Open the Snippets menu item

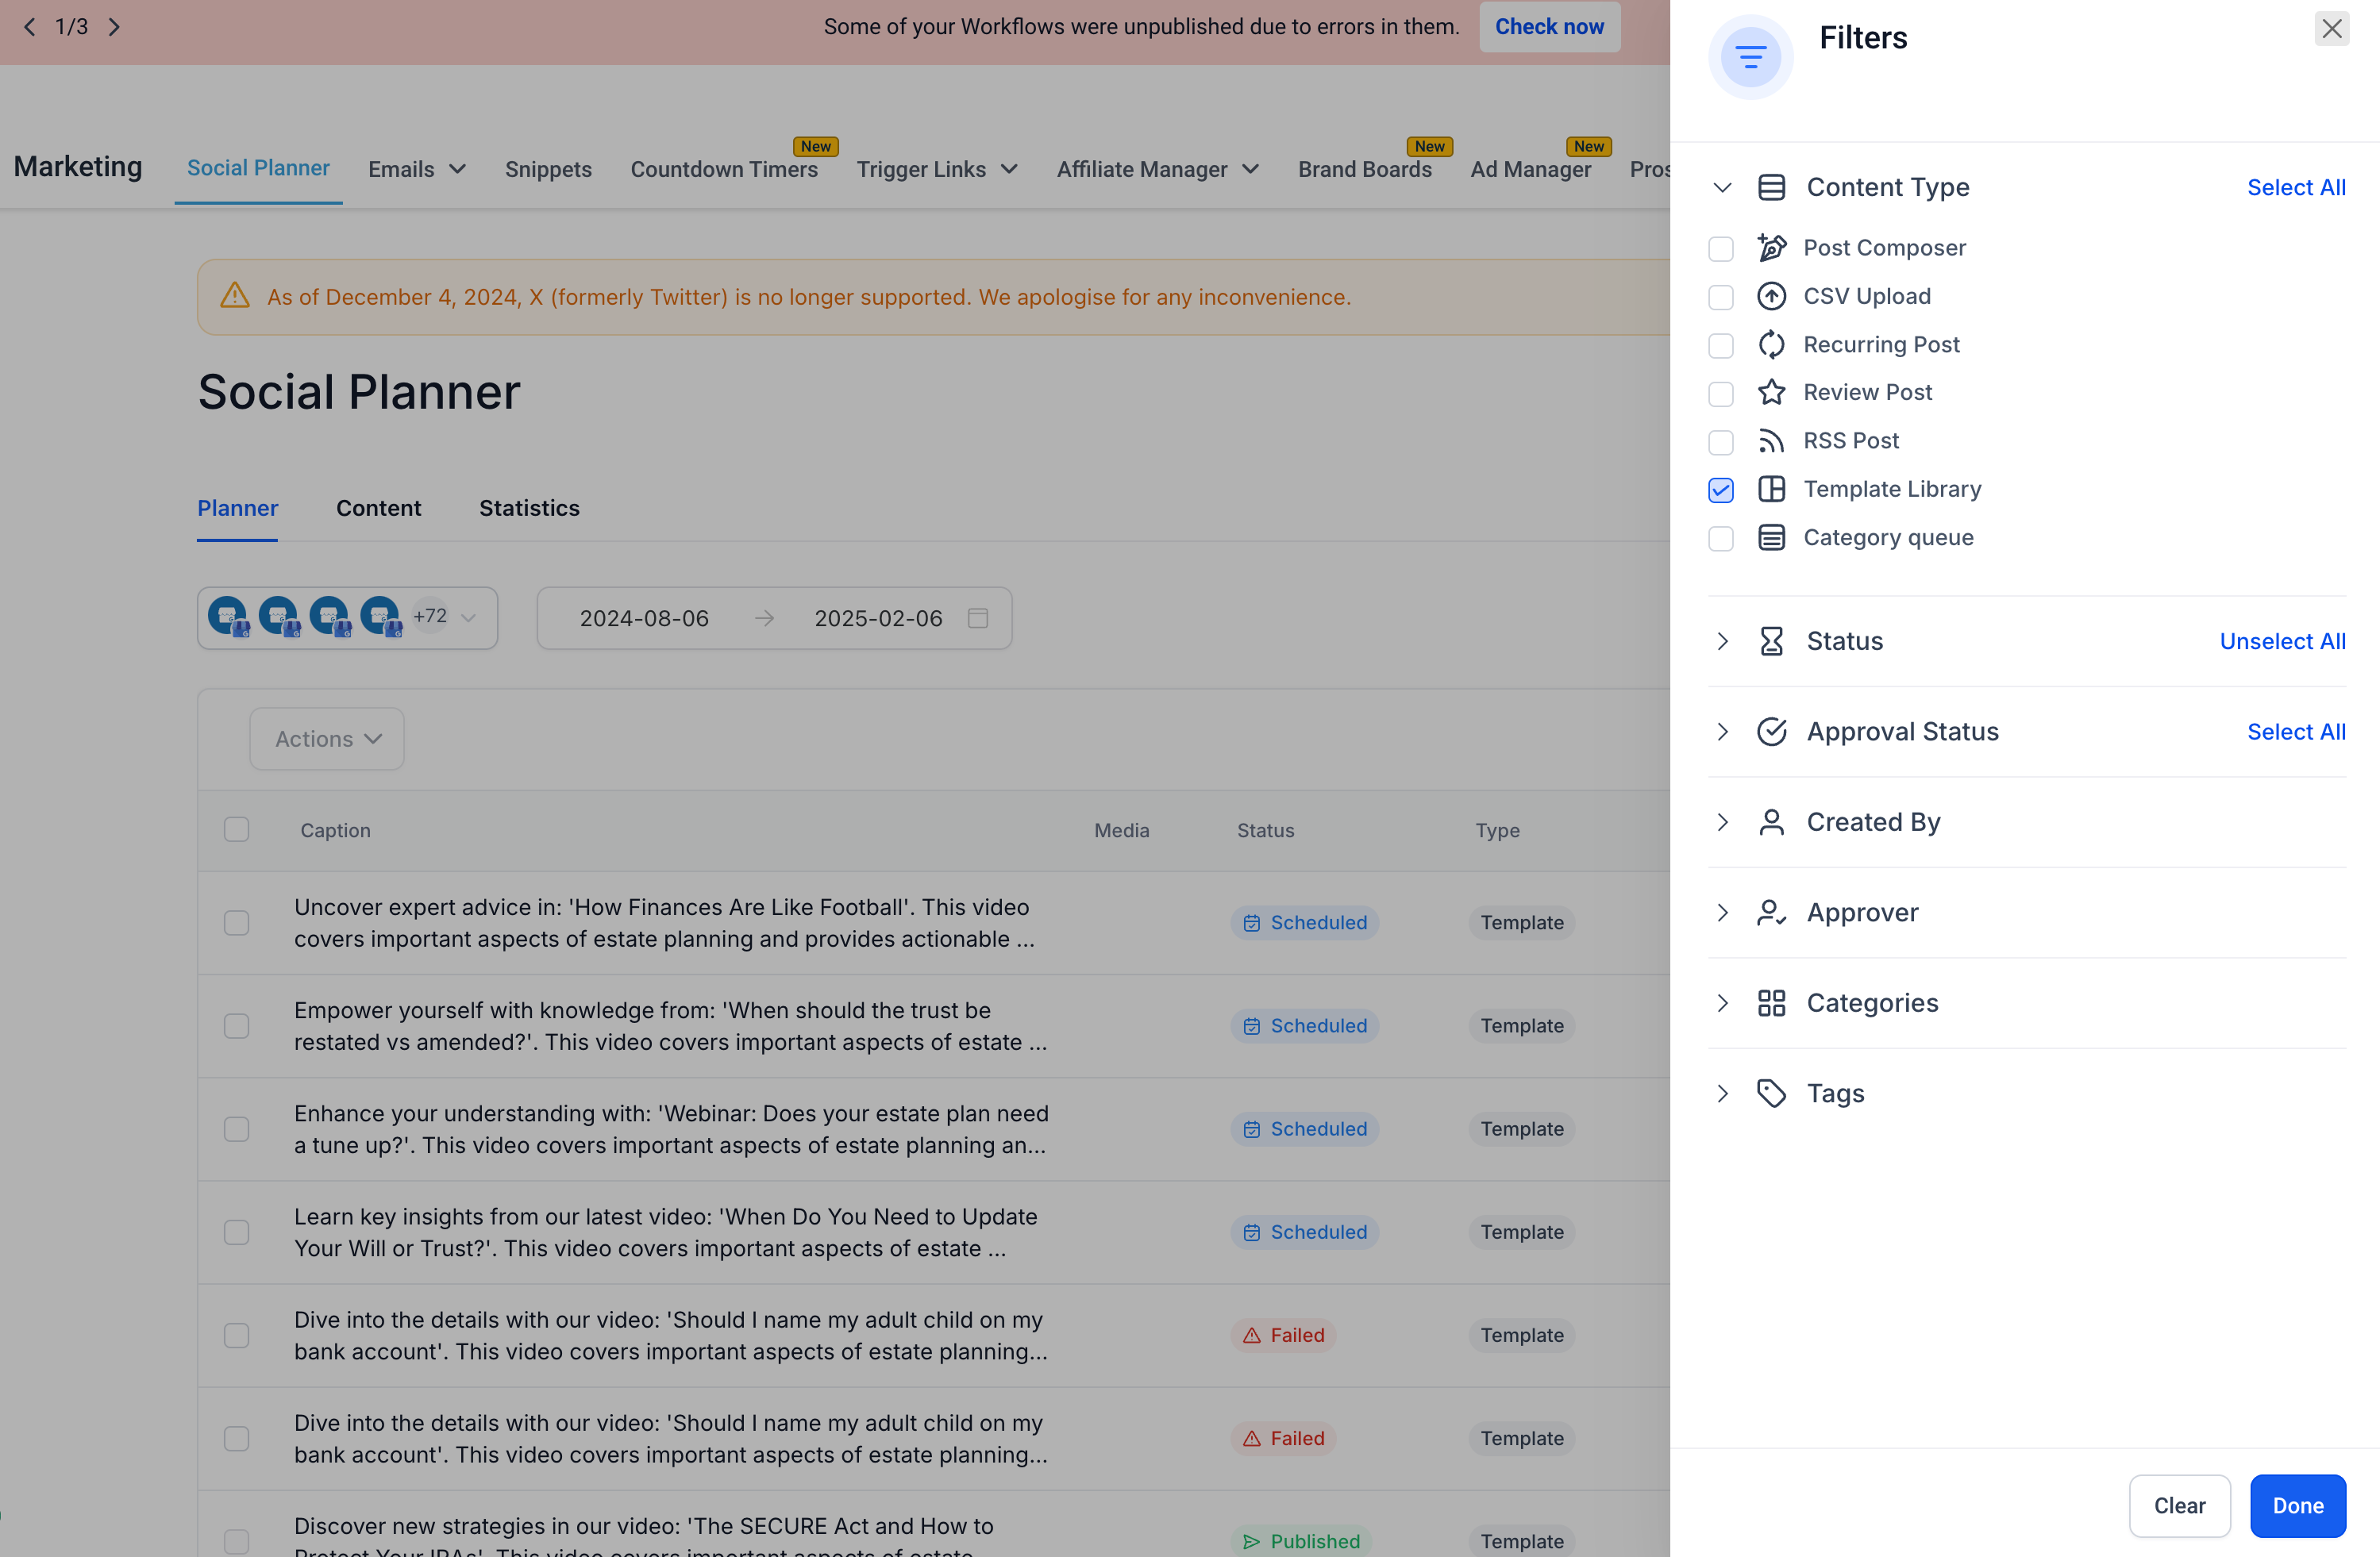pos(548,169)
